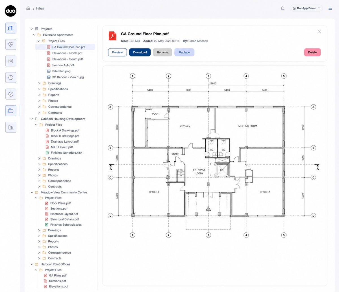Viewport: 339px width, 292px height.
Task: Collapse Oakfield Housing Development folder
Action: (32, 119)
